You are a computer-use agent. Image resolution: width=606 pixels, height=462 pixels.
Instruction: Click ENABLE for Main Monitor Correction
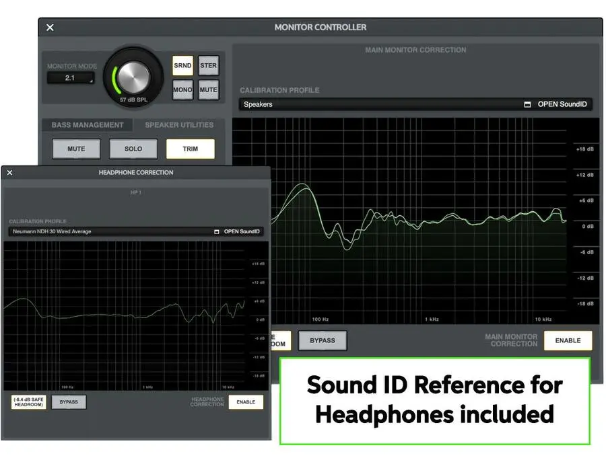tap(568, 340)
